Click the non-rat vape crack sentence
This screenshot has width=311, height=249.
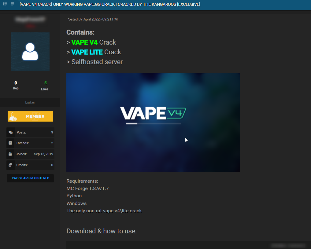104,211
